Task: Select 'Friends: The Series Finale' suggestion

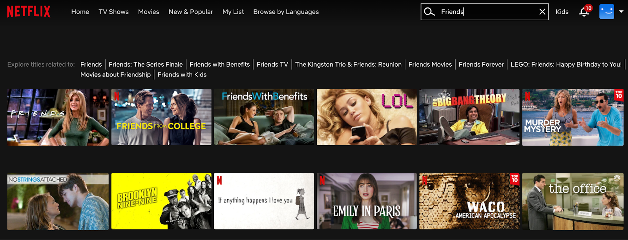Action: point(146,64)
